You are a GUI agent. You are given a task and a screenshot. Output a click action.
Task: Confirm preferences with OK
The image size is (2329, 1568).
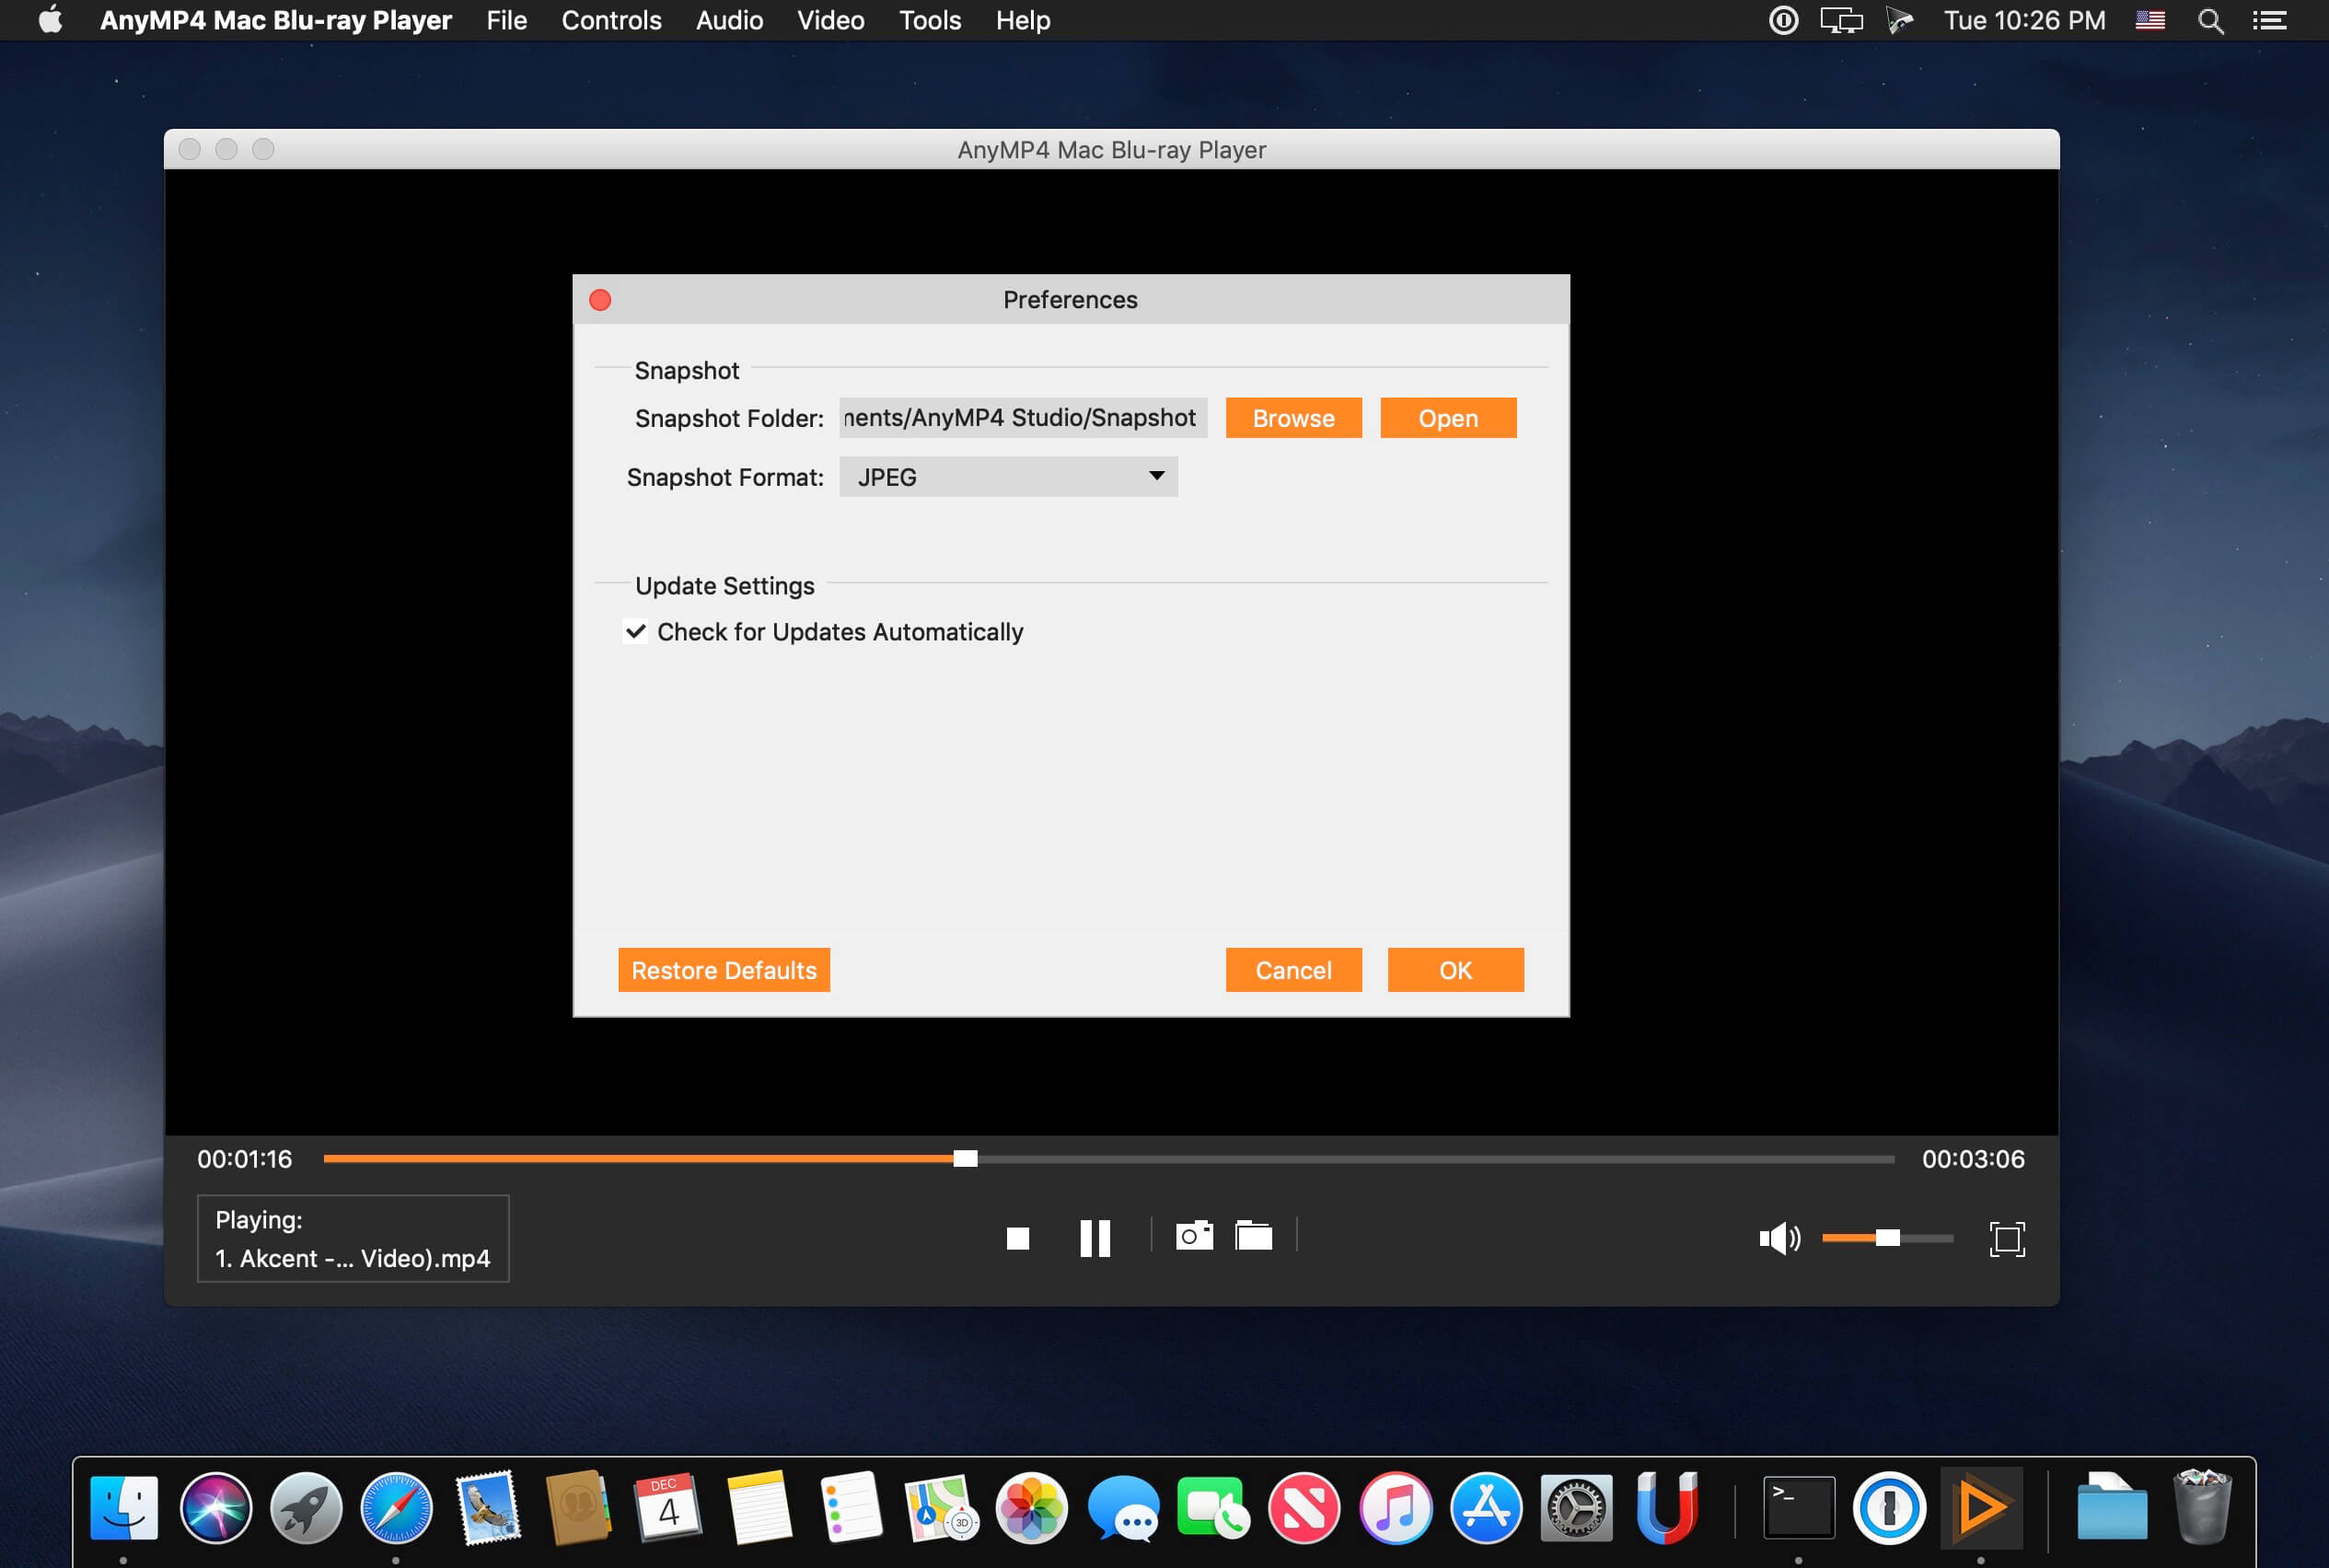click(1454, 970)
